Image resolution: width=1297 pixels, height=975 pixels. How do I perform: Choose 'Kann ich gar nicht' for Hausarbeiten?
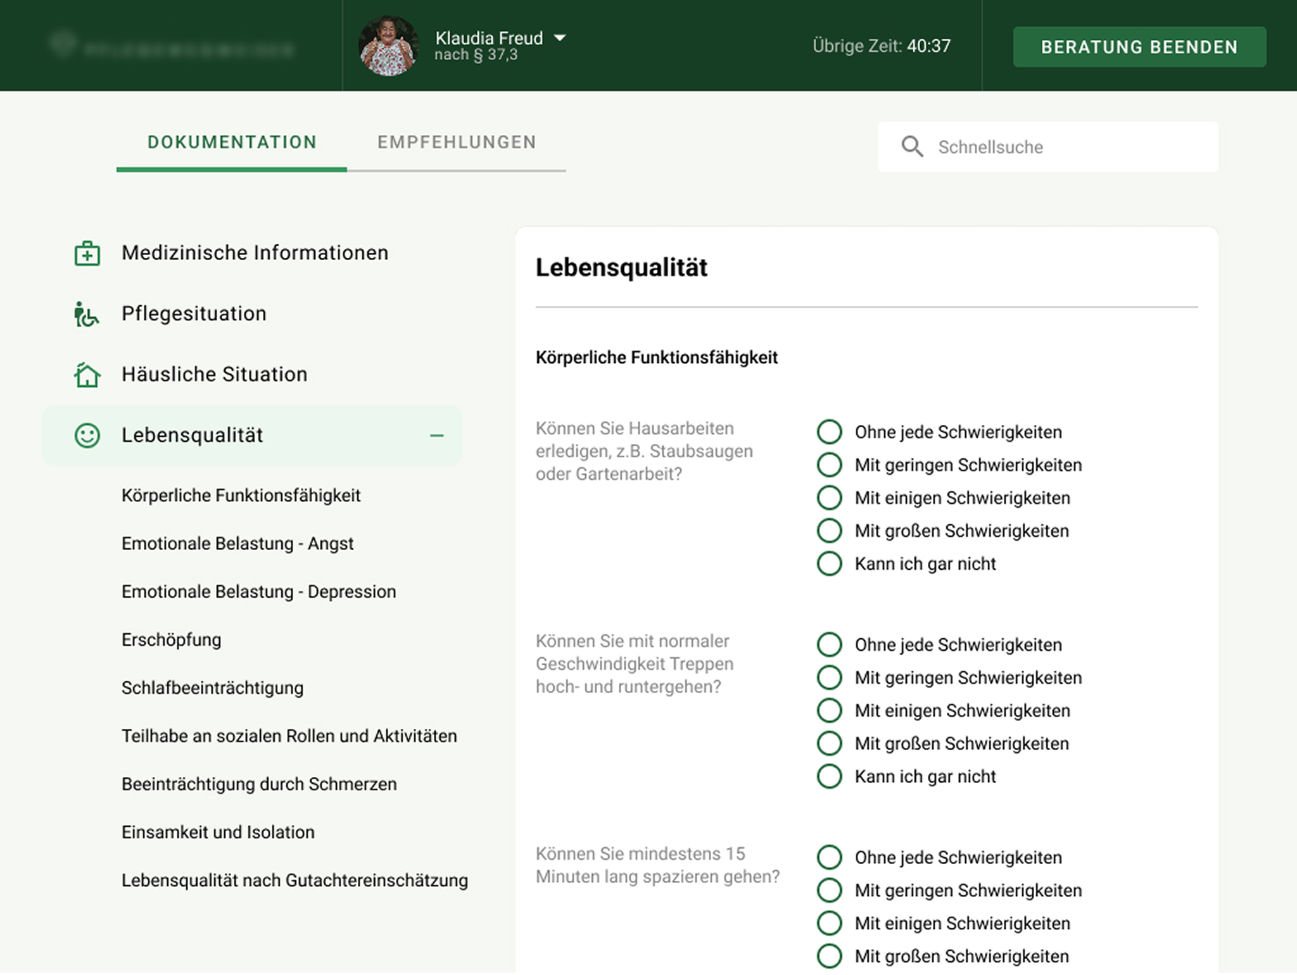tap(829, 563)
